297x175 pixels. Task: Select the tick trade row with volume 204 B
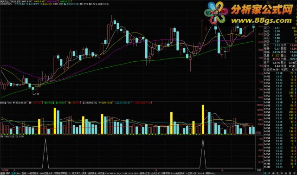pos(280,112)
